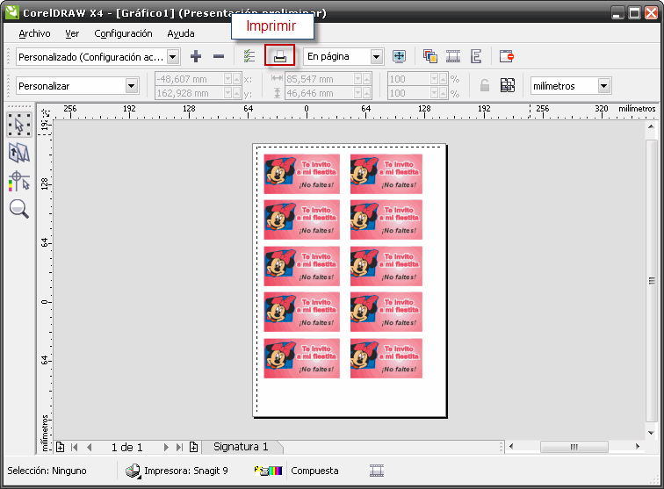Toggle the aspect ratio lock icon
The height and width of the screenshot is (489, 664).
(x=485, y=85)
